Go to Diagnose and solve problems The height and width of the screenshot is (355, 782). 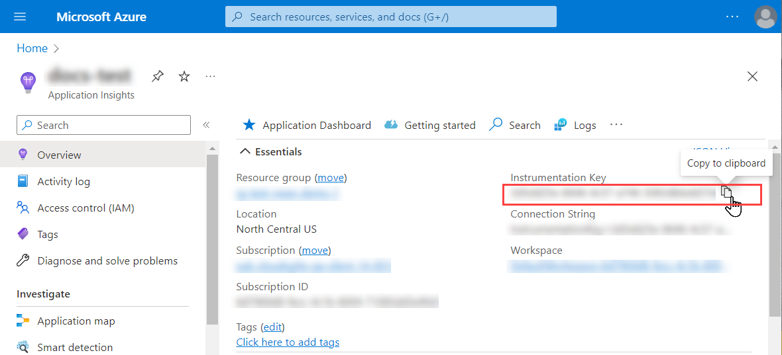[x=107, y=261]
